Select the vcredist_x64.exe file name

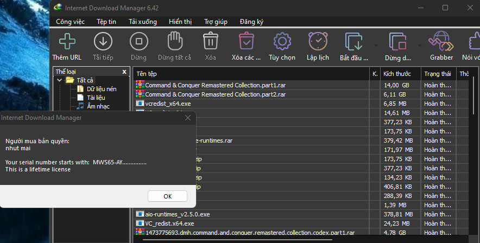click(168, 104)
